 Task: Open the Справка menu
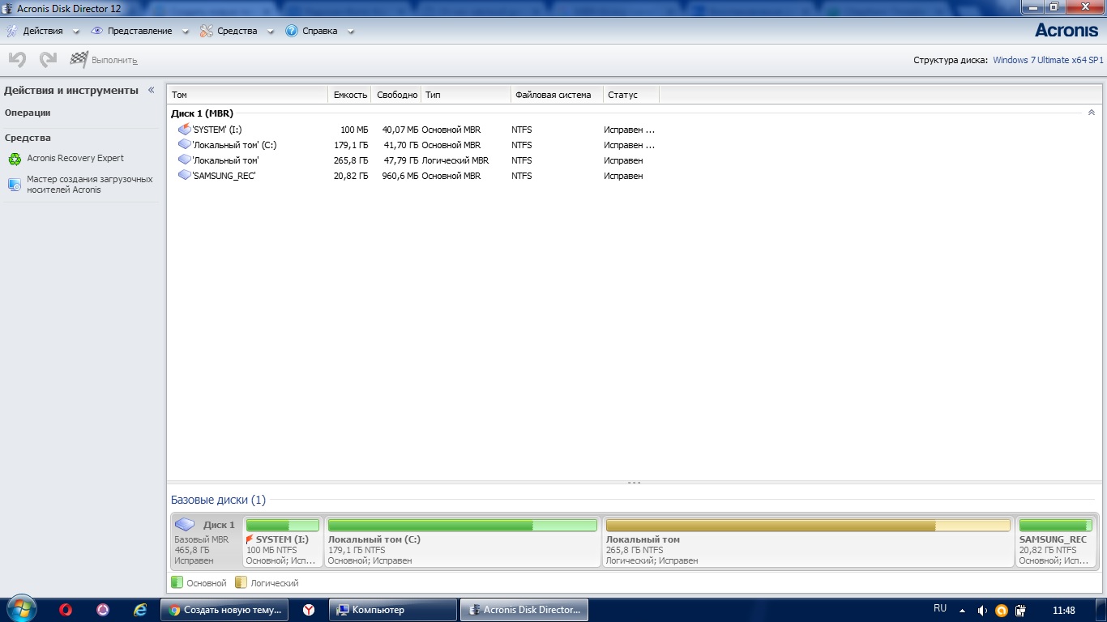click(319, 31)
